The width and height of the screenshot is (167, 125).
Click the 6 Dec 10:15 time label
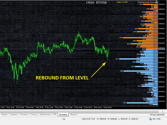pyautogui.click(x=98, y=108)
